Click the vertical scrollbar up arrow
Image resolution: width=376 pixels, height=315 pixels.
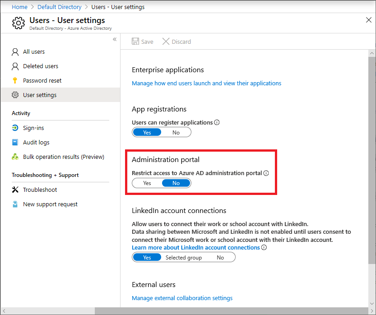click(x=372, y=53)
